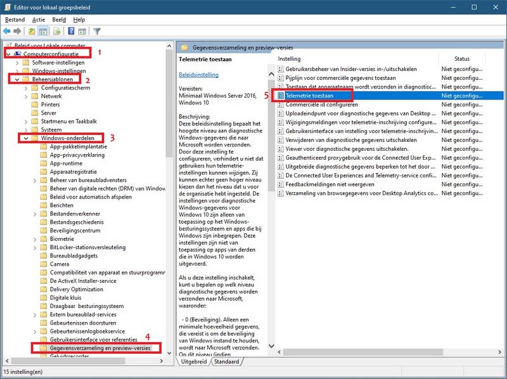Collapse the Windows-onderdelen node
The width and height of the screenshot is (507, 379).
click(x=25, y=138)
